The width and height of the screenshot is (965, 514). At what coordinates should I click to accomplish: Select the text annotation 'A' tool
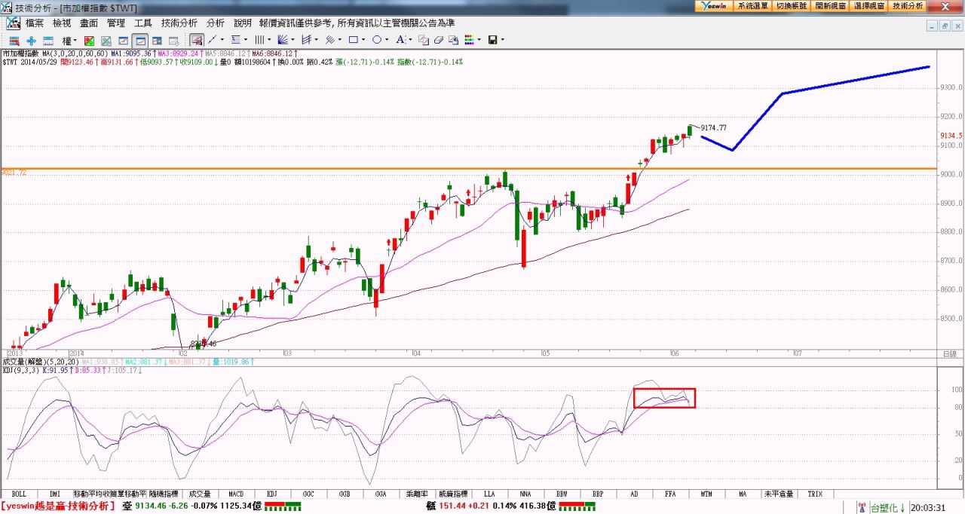click(400, 40)
